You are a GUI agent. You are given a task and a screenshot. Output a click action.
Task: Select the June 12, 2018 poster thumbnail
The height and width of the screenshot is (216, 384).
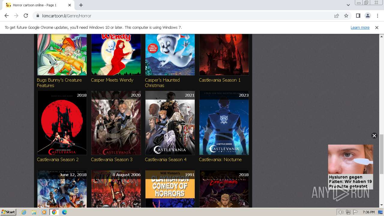coord(62,189)
